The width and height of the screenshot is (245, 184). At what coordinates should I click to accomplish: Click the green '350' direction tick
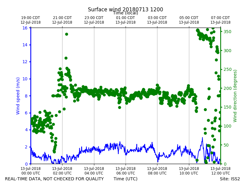(227, 32)
